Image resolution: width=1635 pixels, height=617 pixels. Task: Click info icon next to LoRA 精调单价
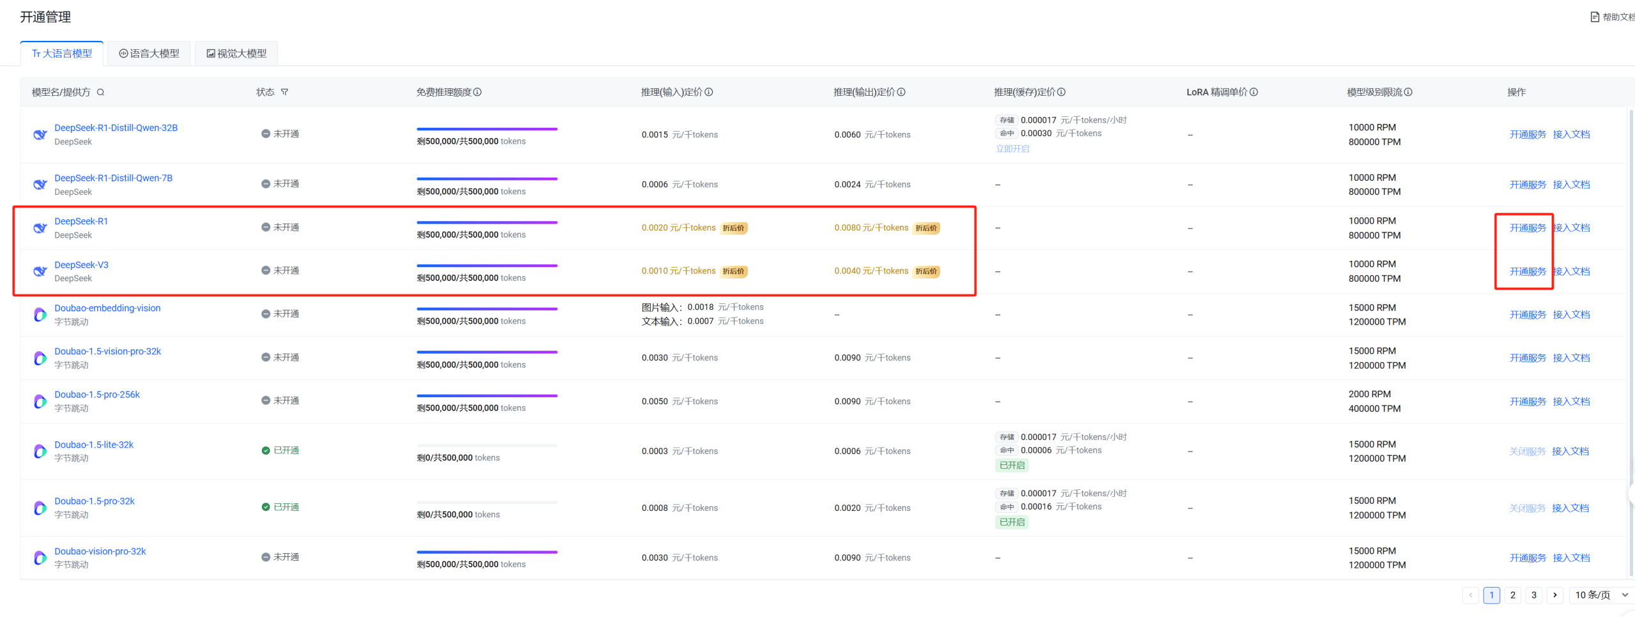[1254, 93]
